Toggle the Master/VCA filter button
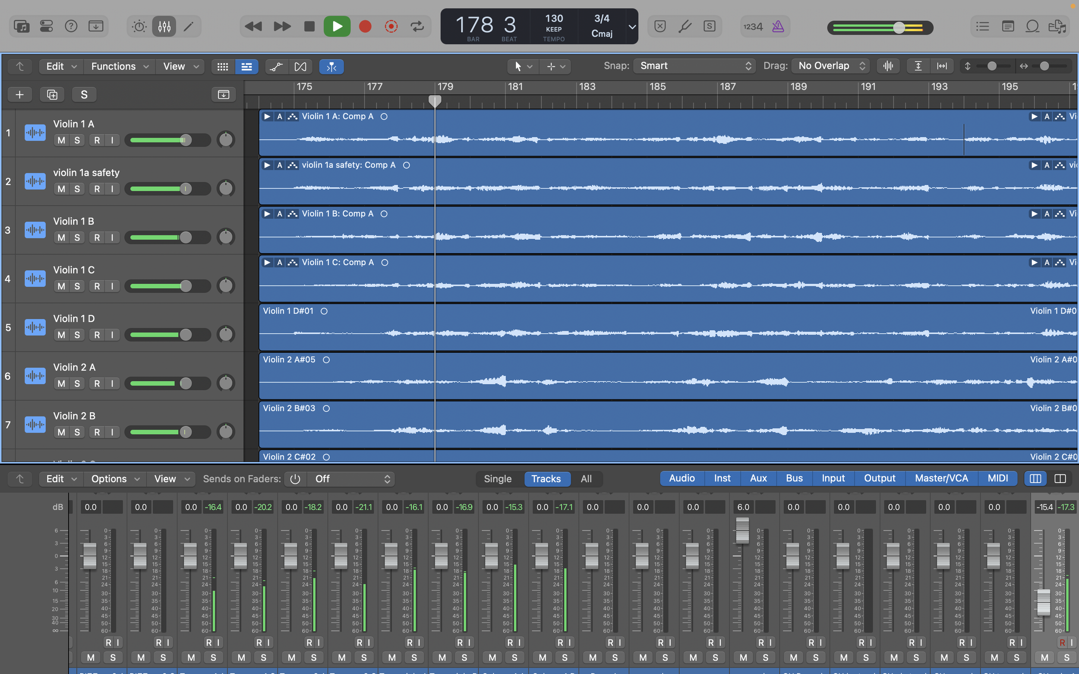Screen dimensions: 1079x674 pyautogui.click(x=941, y=478)
